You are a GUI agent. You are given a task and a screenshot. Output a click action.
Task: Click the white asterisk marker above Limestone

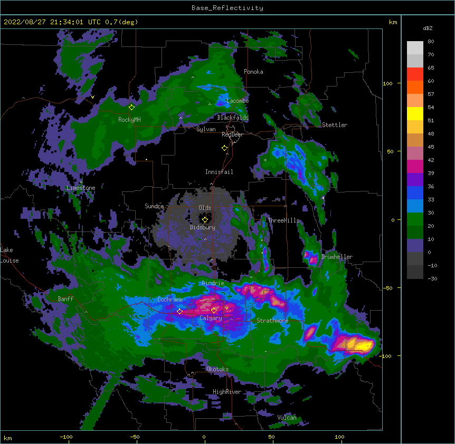point(81,182)
